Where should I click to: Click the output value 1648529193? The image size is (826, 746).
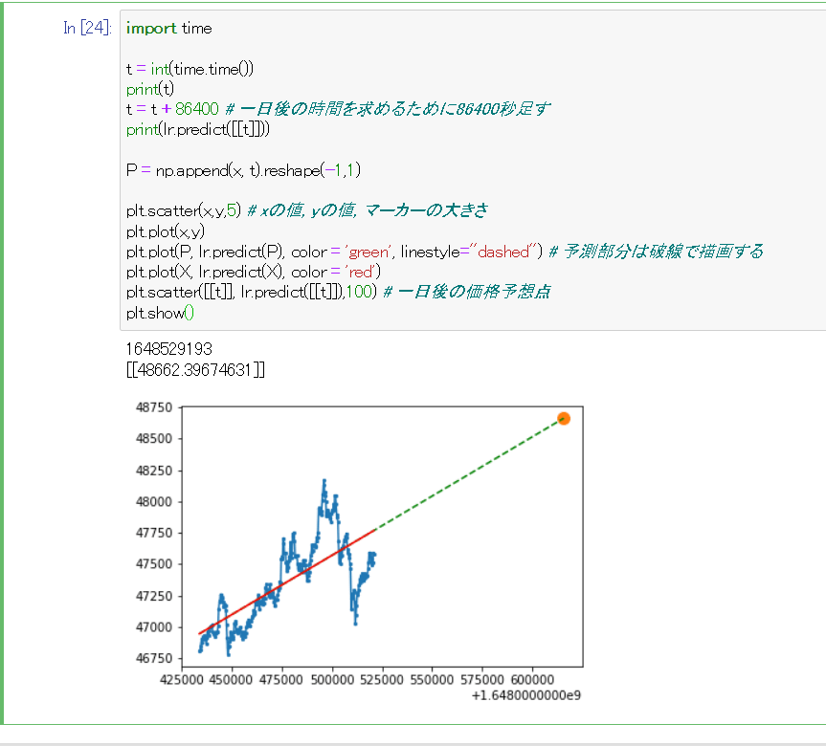[x=169, y=349]
